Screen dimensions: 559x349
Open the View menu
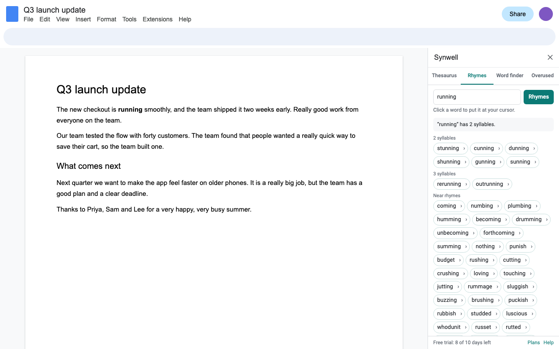63,19
